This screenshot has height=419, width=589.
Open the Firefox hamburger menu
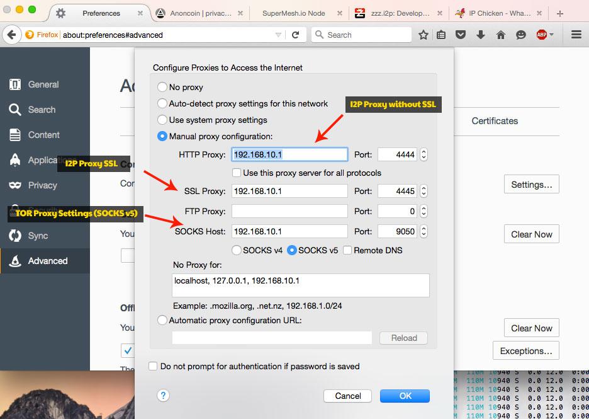576,35
